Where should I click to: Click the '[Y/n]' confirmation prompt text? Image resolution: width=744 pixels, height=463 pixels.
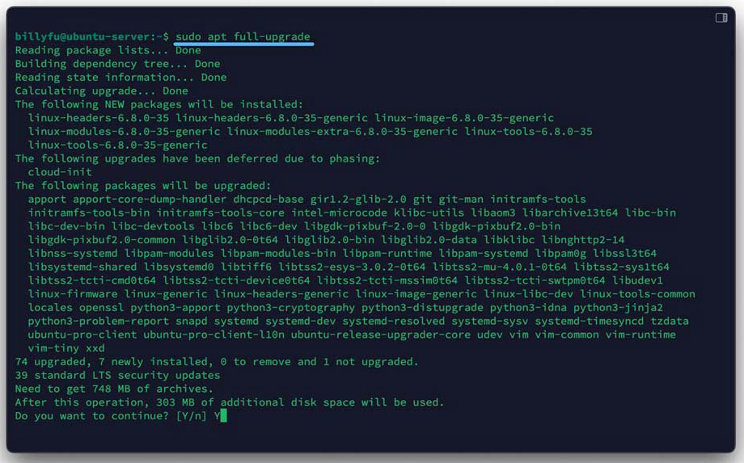click(192, 415)
